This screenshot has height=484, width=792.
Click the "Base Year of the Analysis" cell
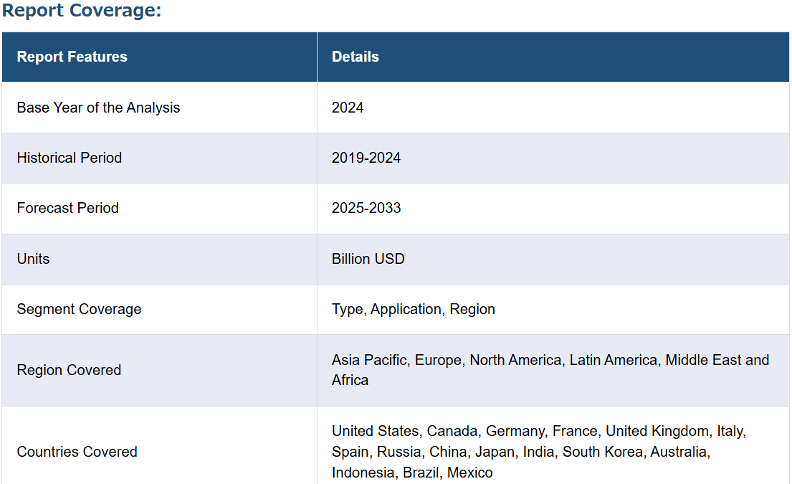tap(98, 108)
